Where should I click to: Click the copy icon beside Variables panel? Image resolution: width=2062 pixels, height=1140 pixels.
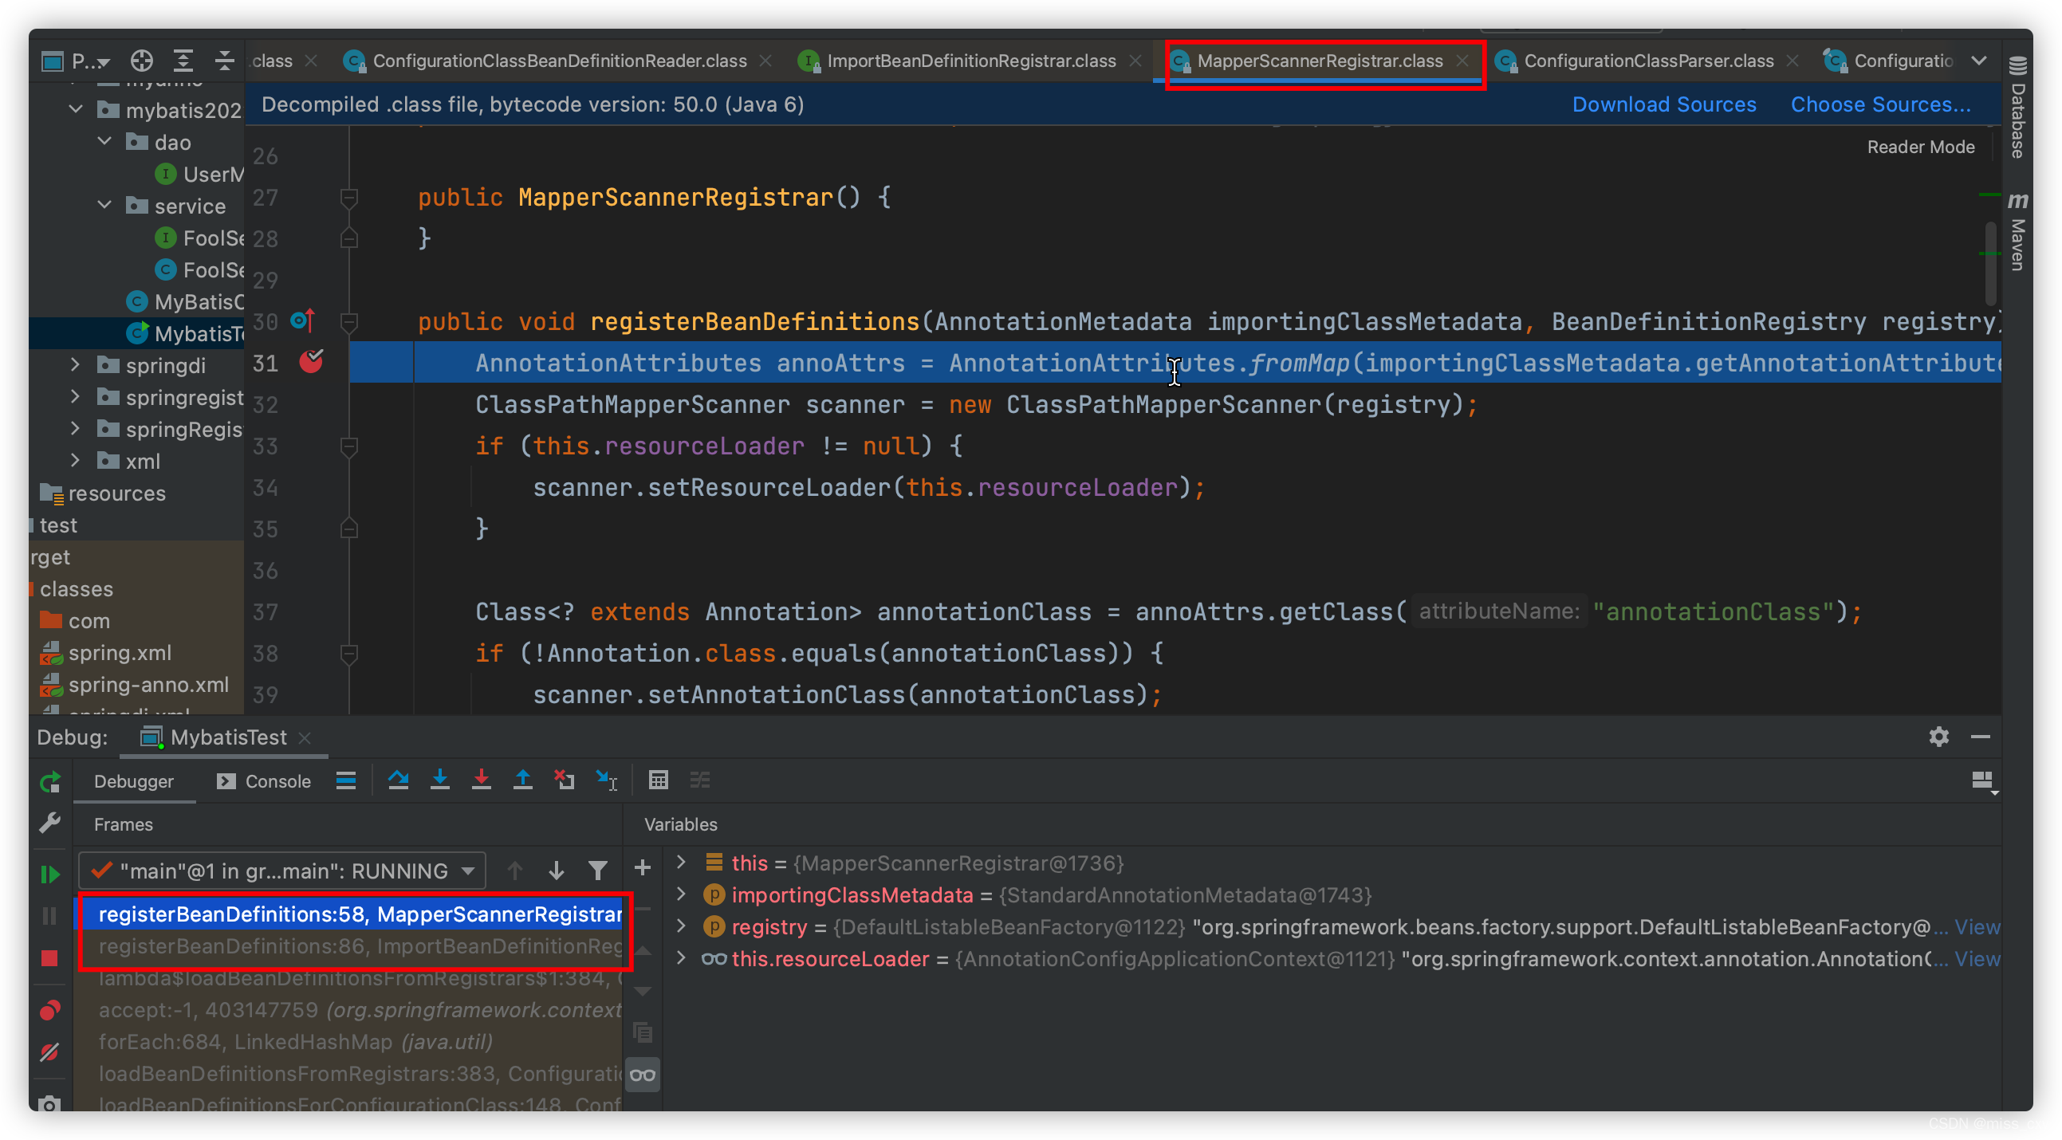point(642,1032)
